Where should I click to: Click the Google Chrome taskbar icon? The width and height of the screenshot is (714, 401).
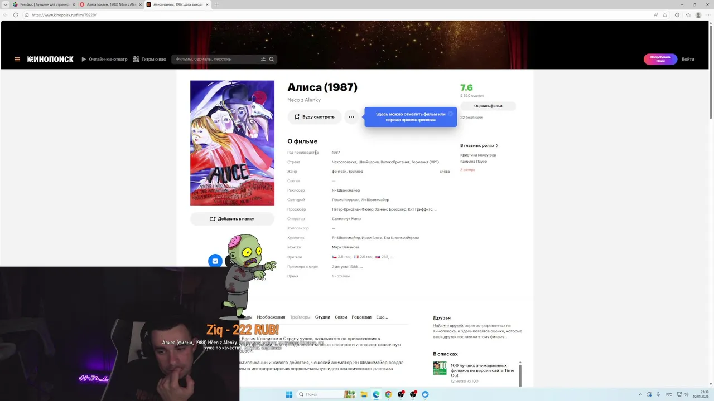pos(388,394)
